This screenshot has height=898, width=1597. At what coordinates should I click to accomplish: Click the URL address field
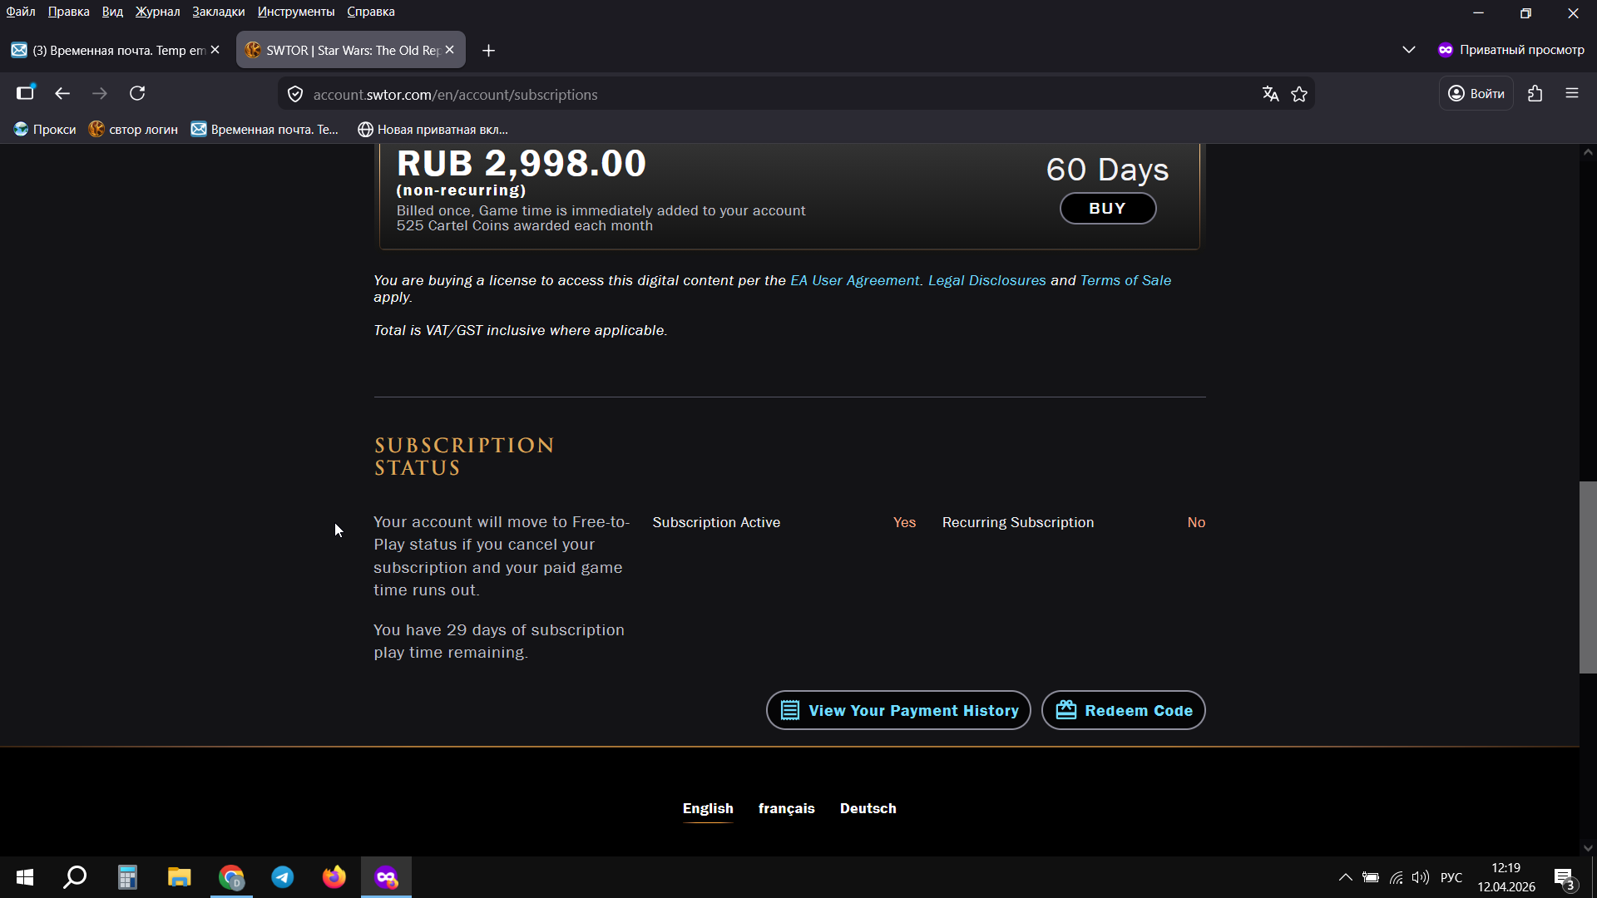pos(749,94)
